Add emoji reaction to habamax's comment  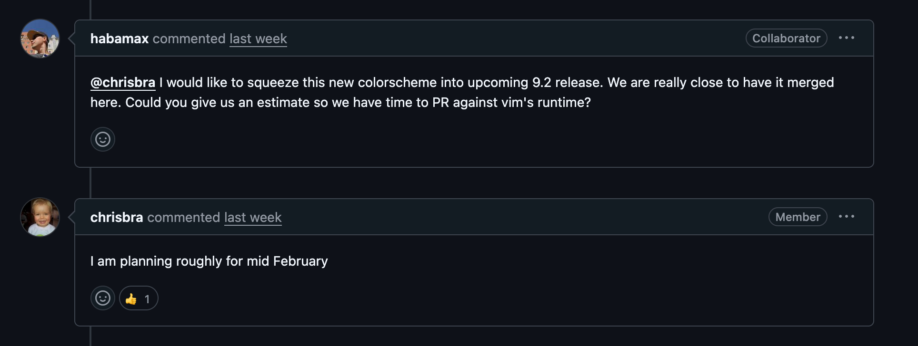pyautogui.click(x=103, y=139)
